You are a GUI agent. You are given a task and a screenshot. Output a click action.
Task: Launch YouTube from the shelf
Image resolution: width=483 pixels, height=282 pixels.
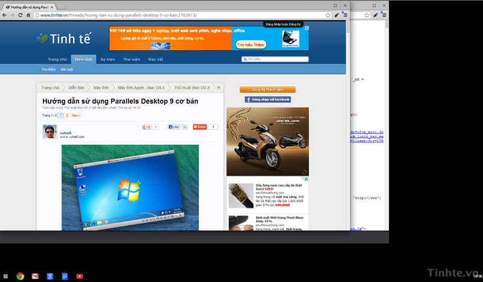pos(79,276)
